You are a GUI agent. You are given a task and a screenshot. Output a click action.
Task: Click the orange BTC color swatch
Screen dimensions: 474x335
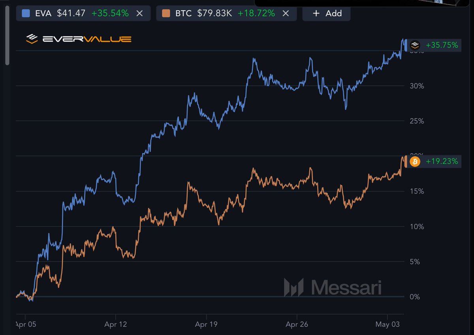166,13
